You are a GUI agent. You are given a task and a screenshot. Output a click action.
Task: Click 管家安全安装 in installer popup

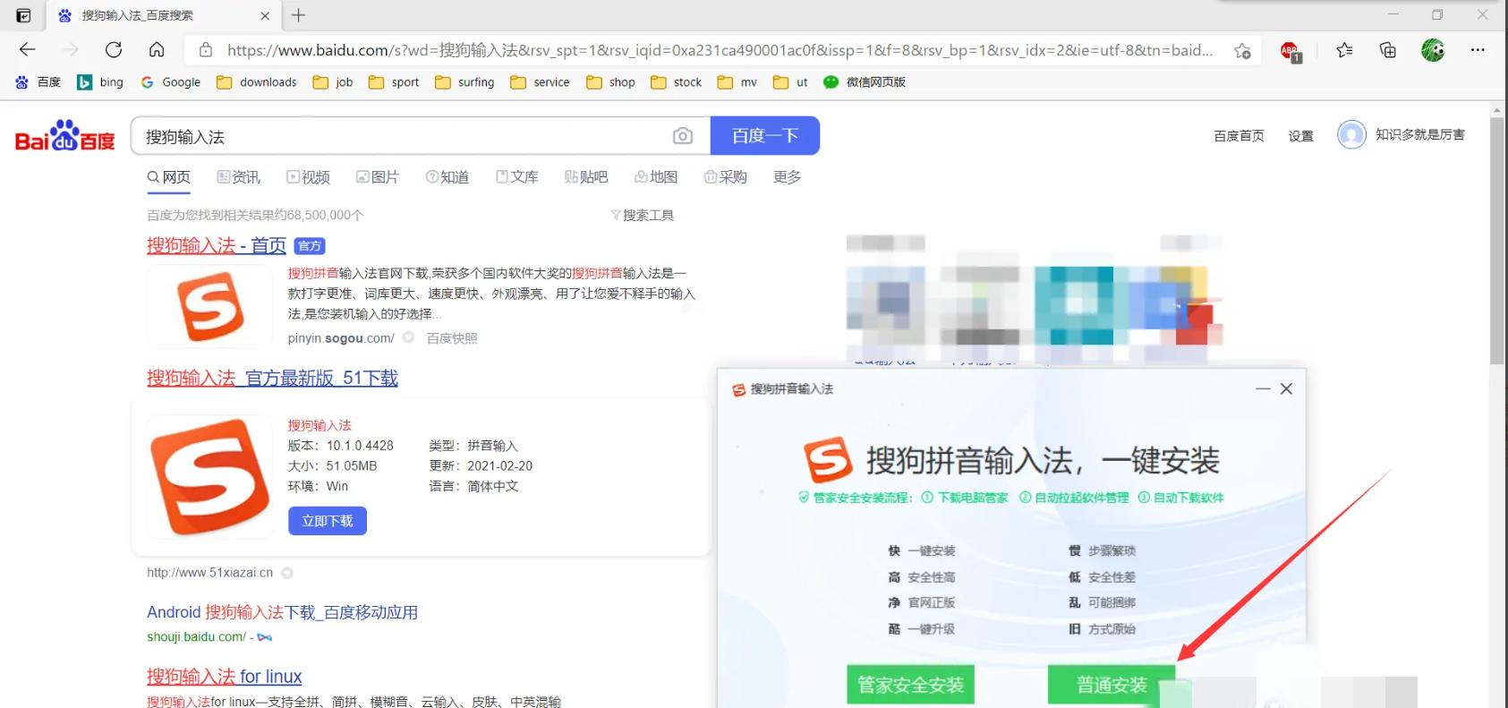[x=910, y=685]
